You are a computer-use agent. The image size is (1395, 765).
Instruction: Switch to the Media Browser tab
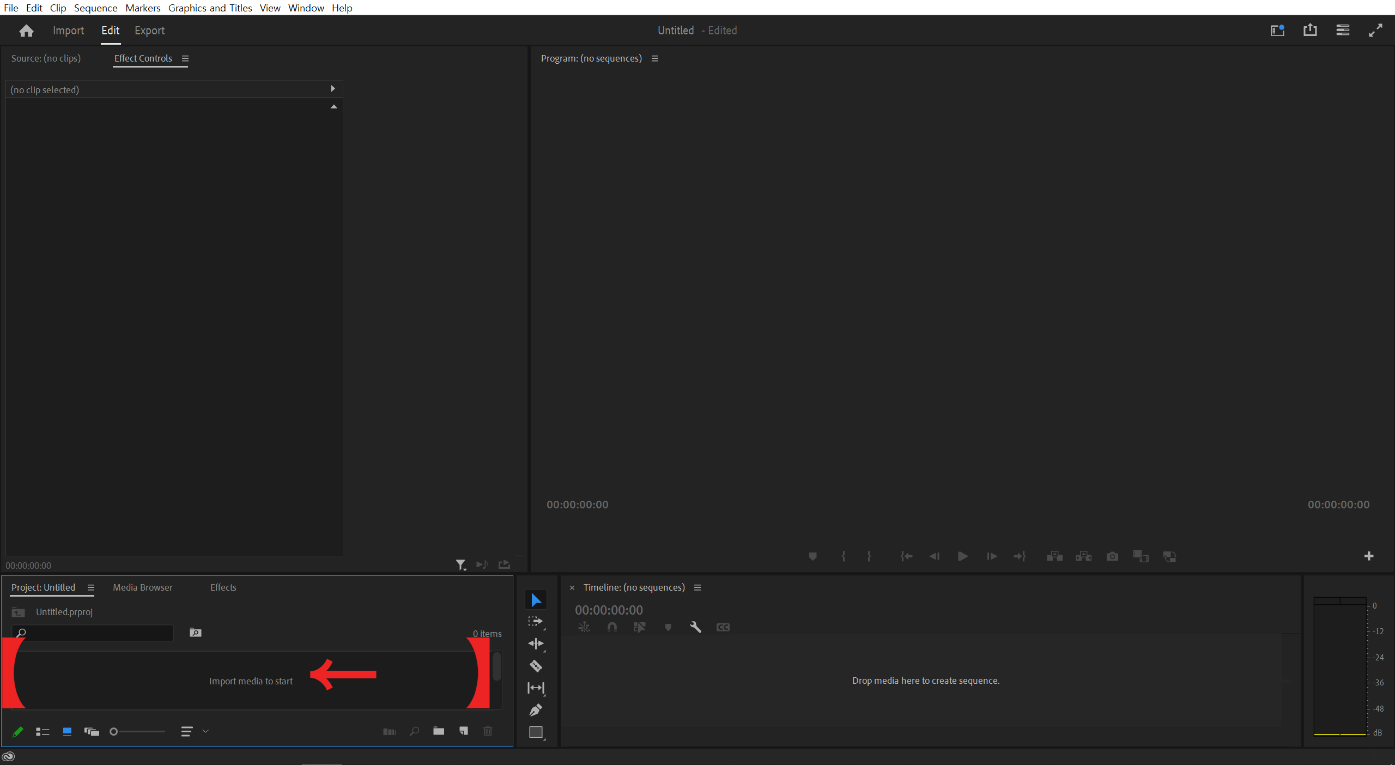click(x=143, y=587)
